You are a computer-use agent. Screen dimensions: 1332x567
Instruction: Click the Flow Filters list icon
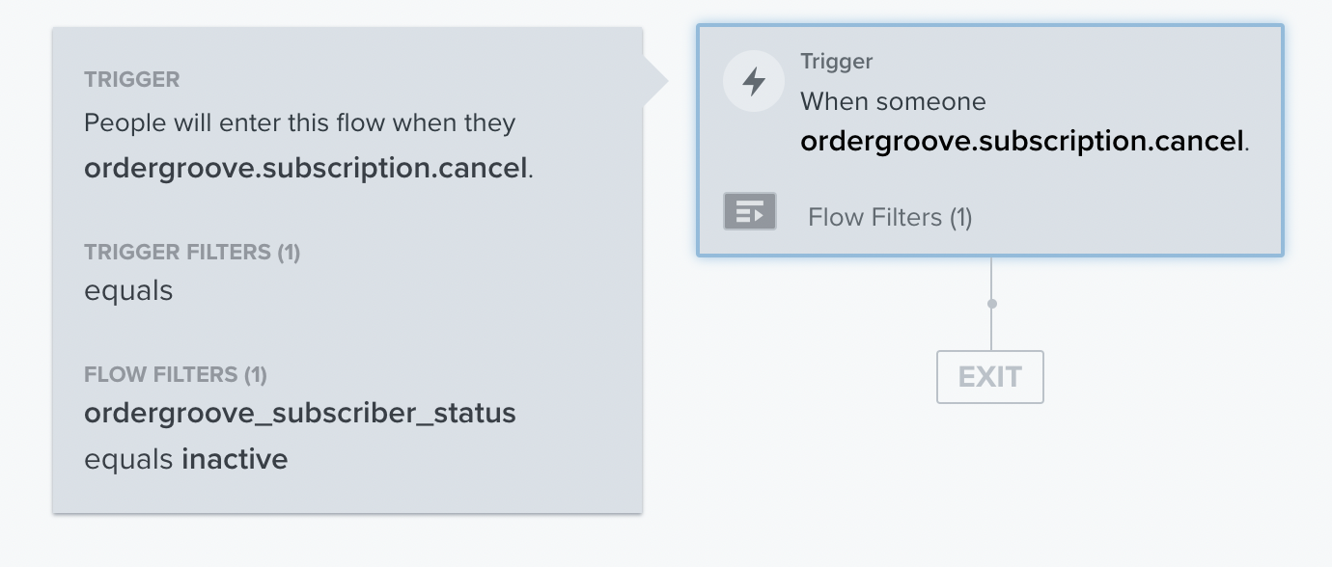click(x=750, y=211)
